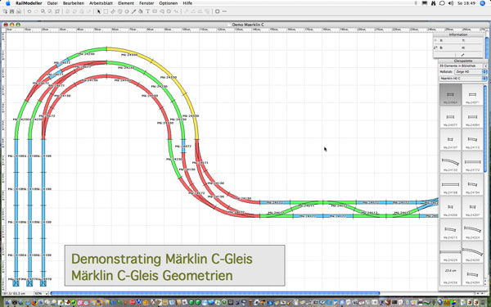Open the Optionen menu

(x=168, y=3)
